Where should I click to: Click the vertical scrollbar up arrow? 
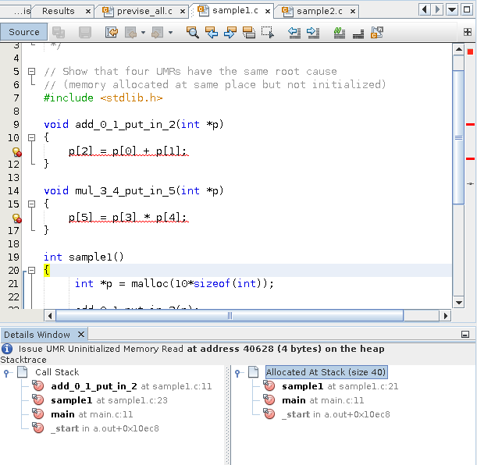tap(458, 49)
